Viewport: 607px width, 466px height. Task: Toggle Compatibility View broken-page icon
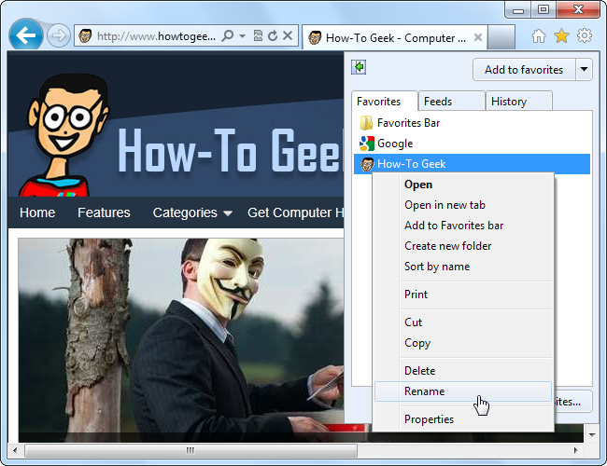coord(258,36)
